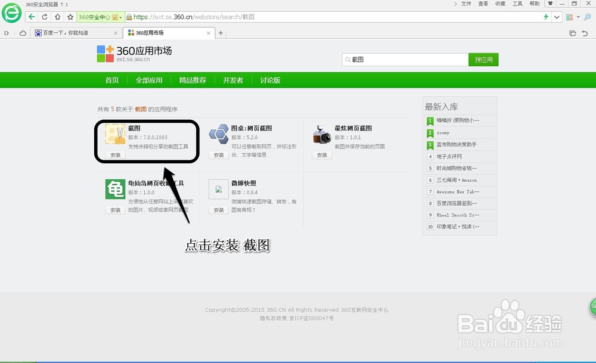This screenshot has height=363, width=596.
Task: Click the magnifier search icon at top right
Action: (x=588, y=17)
